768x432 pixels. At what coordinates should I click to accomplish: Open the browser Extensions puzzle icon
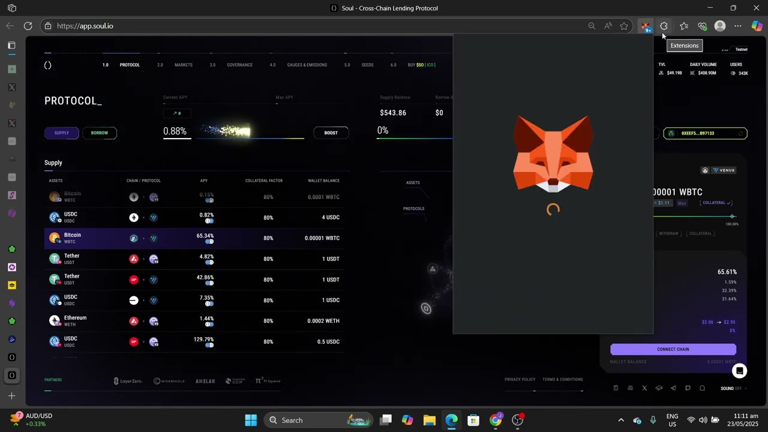pos(664,26)
